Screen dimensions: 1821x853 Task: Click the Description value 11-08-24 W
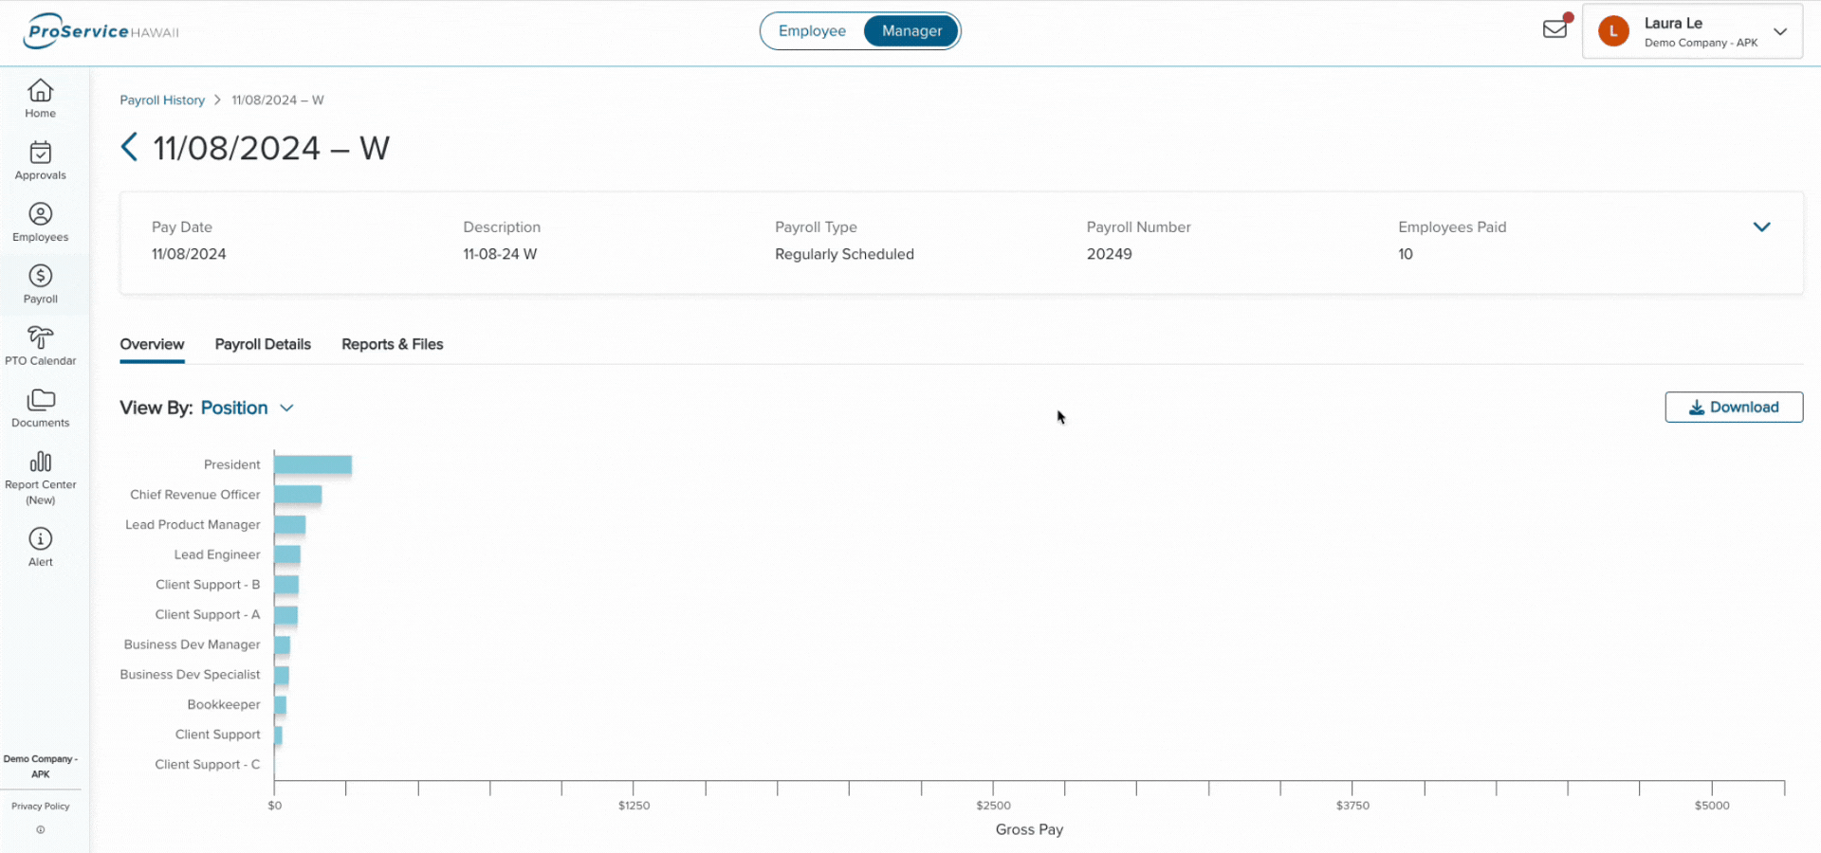point(500,254)
